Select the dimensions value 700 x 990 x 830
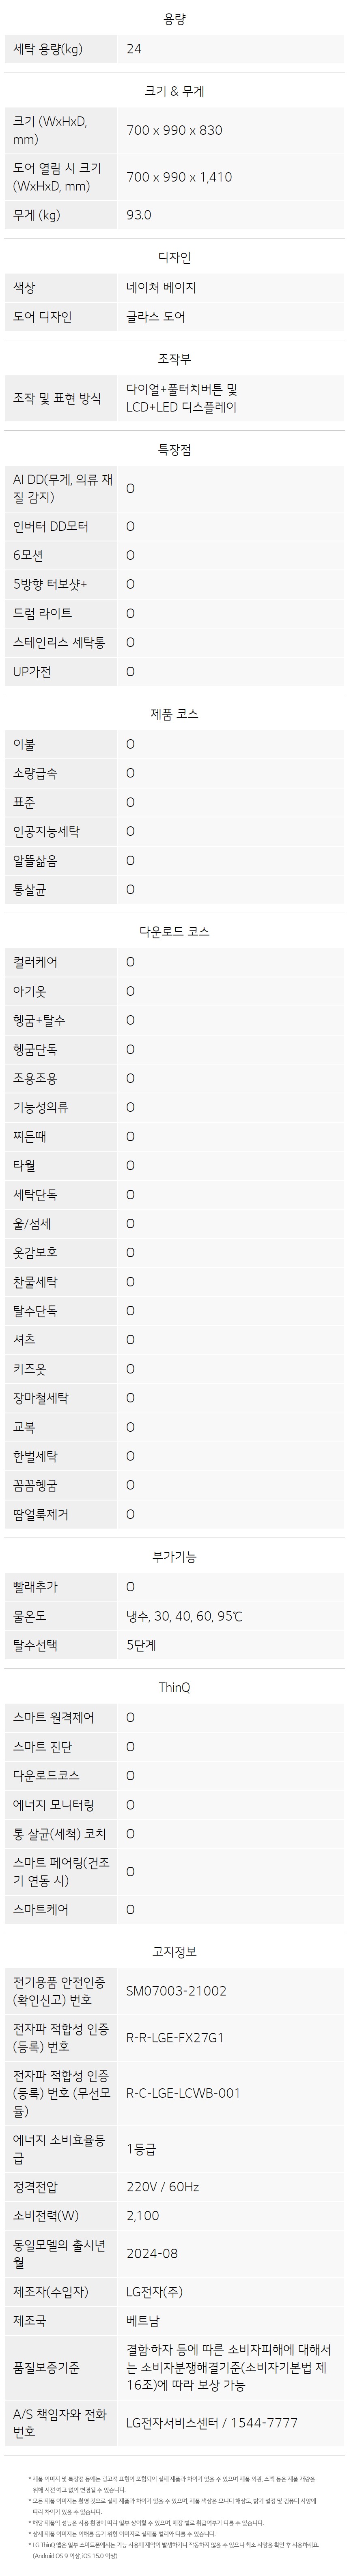 pos(174,130)
